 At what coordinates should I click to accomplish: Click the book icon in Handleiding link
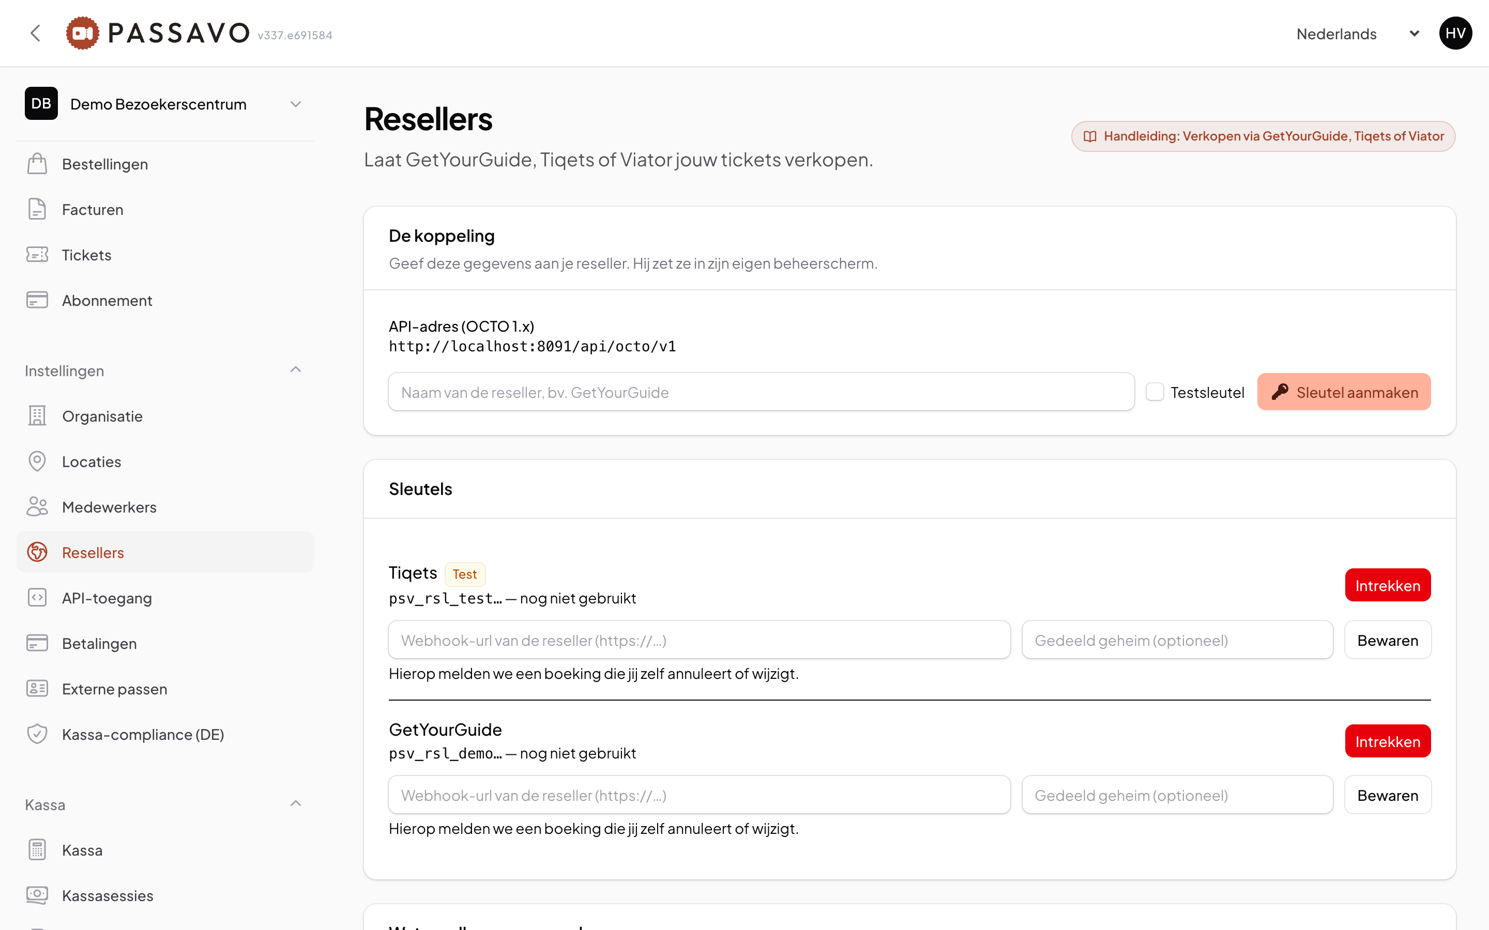point(1090,136)
